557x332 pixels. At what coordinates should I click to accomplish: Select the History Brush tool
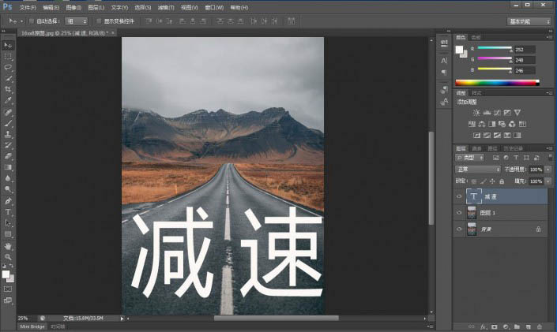[8, 145]
